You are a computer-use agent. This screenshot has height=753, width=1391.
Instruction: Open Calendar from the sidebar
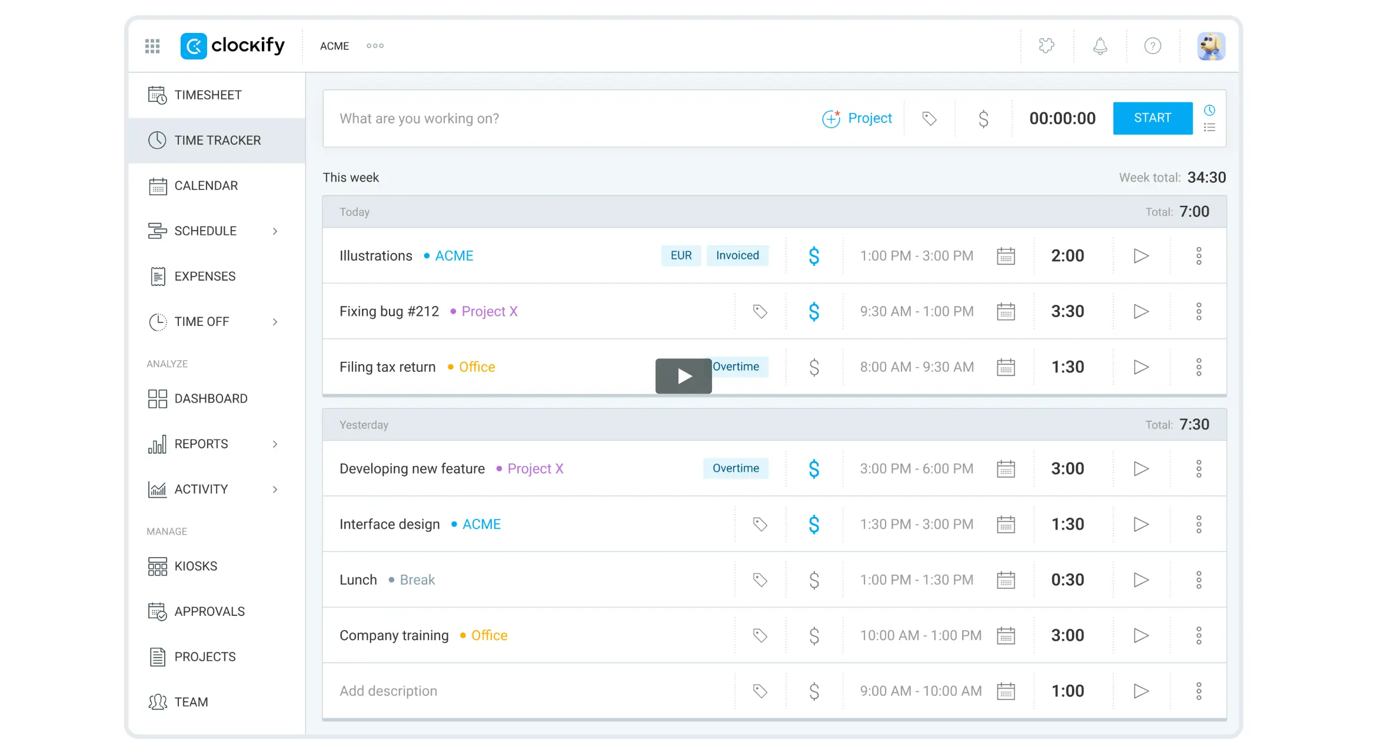pyautogui.click(x=217, y=186)
